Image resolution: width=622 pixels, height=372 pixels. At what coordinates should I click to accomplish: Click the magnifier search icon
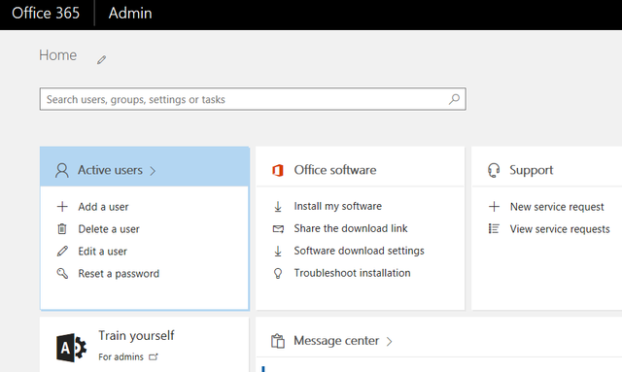(x=454, y=99)
